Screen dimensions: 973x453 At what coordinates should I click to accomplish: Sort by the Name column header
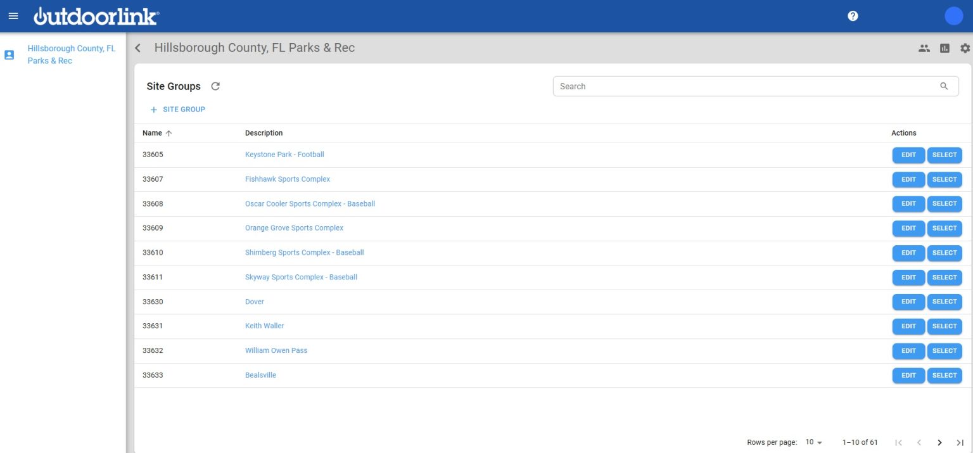(152, 133)
